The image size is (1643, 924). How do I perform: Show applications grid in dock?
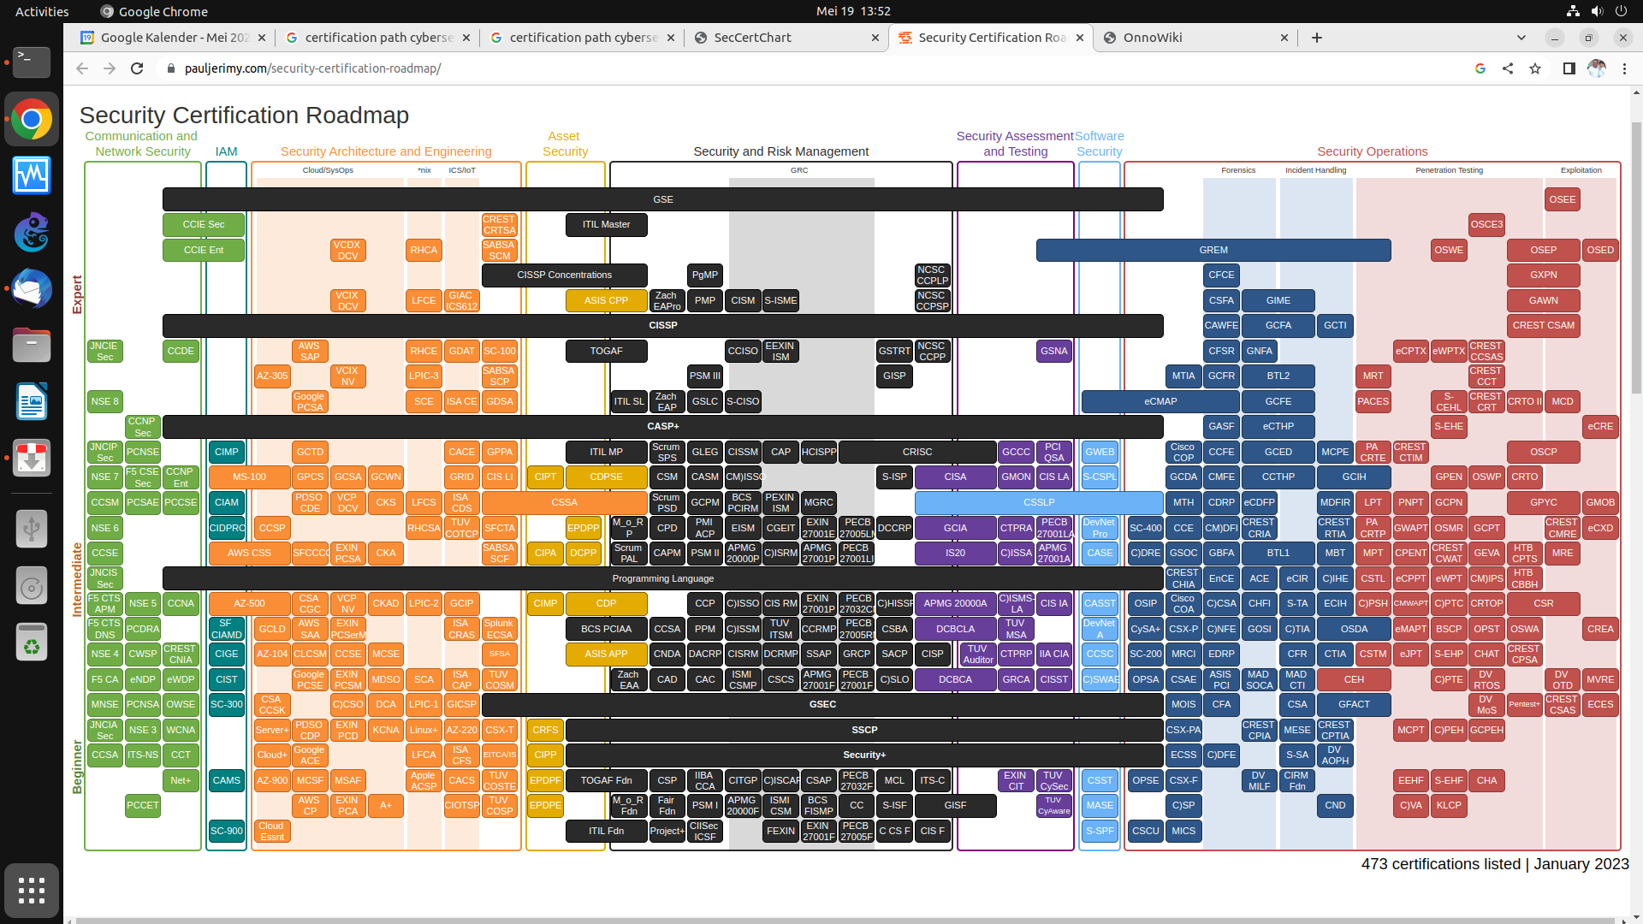click(32, 891)
